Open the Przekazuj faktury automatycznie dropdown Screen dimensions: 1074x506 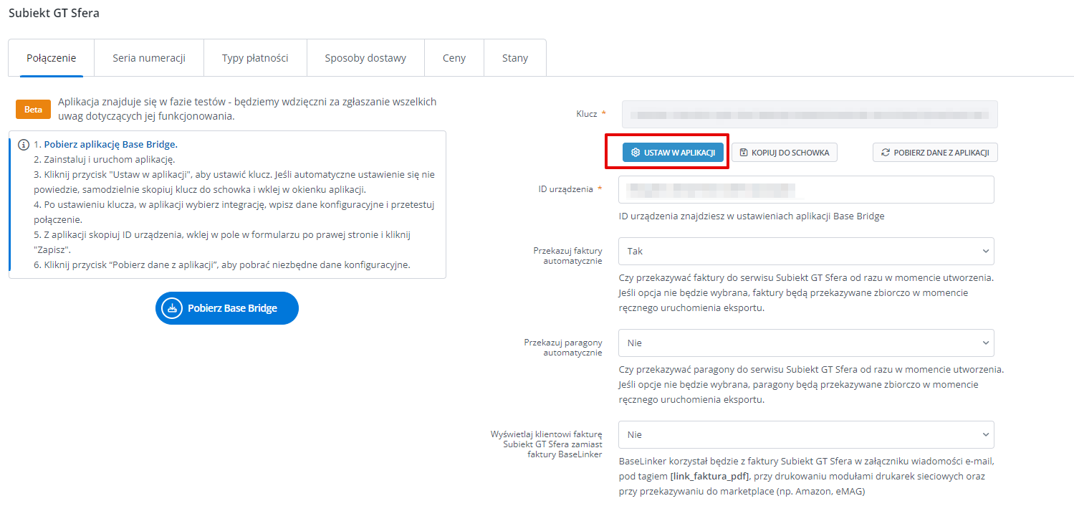[806, 251]
